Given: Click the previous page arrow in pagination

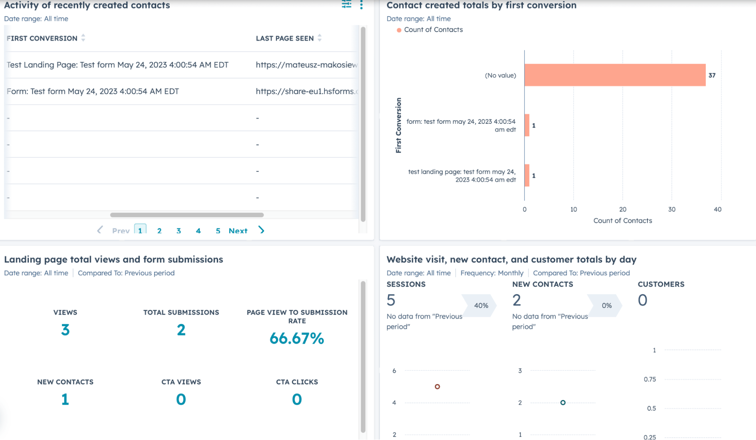Looking at the screenshot, I should tap(99, 230).
